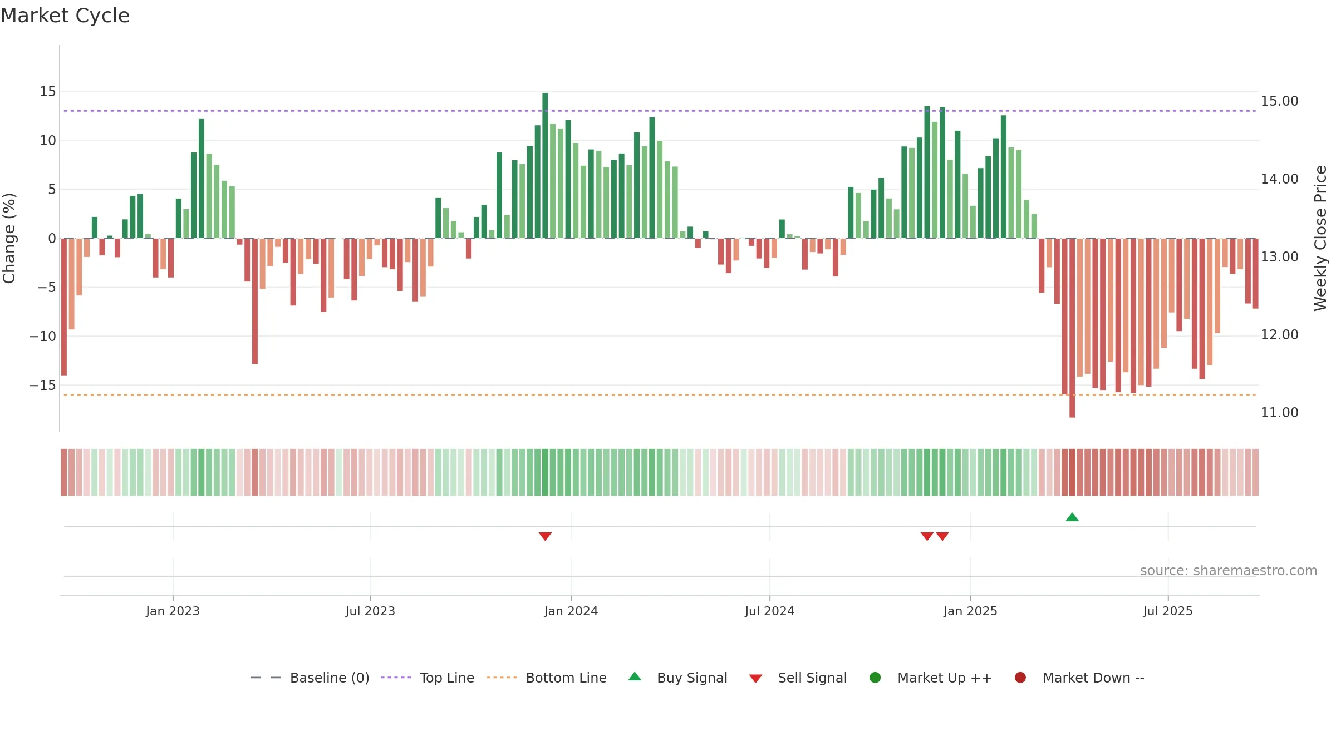
Task: Click the sell signal marker before Jan 2024
Action: click(x=545, y=536)
